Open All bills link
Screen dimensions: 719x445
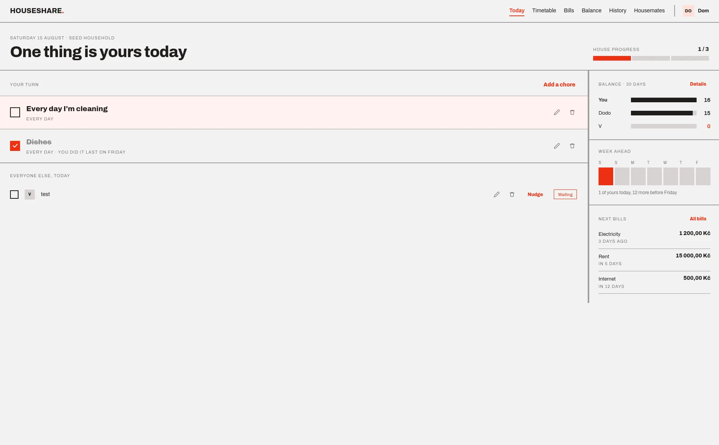(698, 219)
